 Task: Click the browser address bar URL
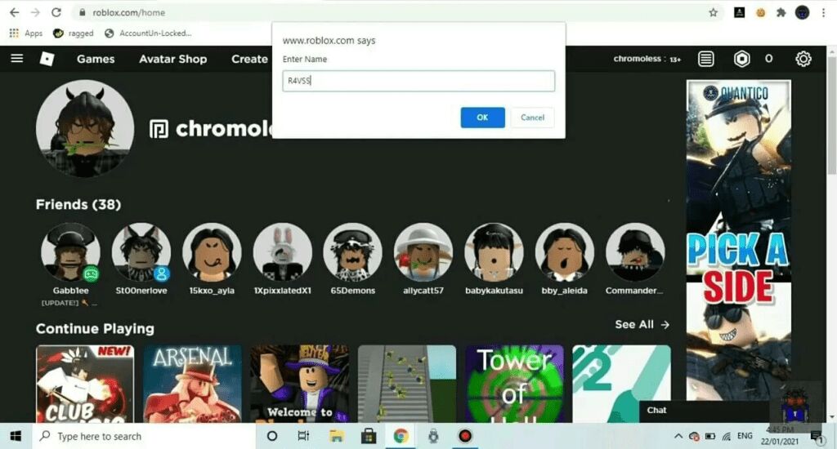(x=128, y=12)
